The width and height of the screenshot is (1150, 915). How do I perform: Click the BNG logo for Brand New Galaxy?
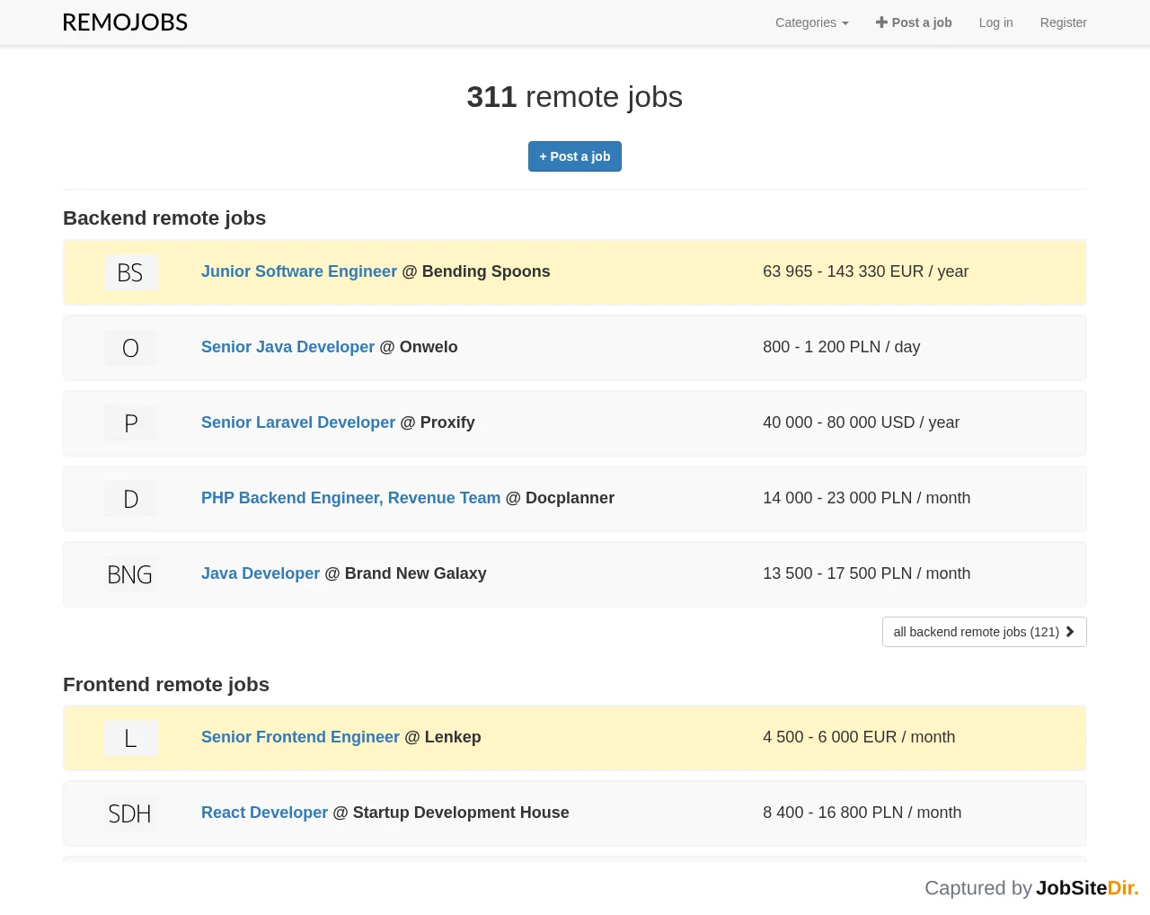[130, 574]
